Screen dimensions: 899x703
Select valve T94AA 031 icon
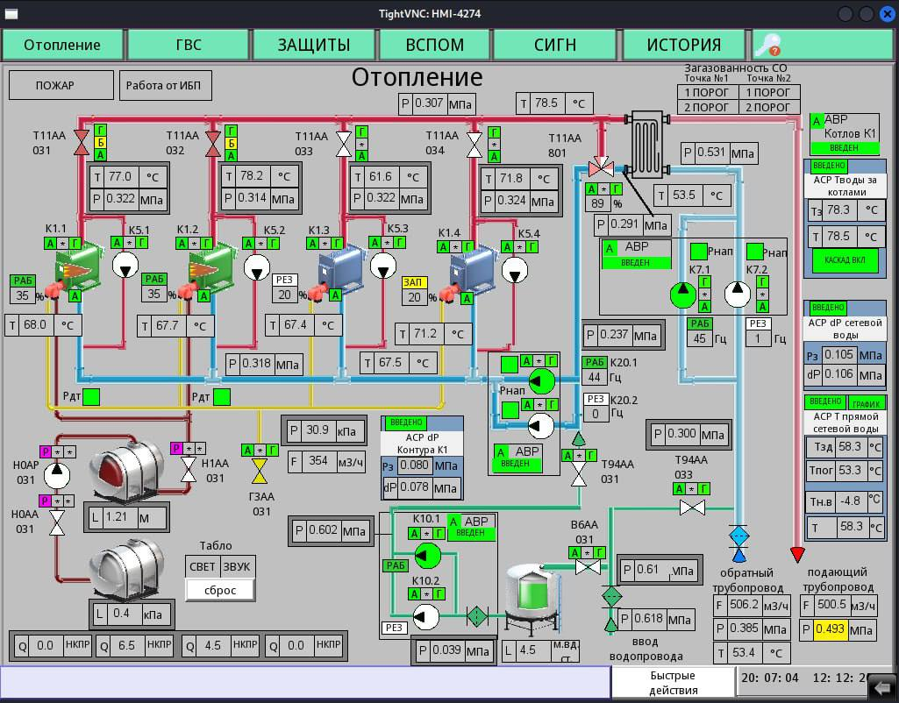tap(579, 474)
